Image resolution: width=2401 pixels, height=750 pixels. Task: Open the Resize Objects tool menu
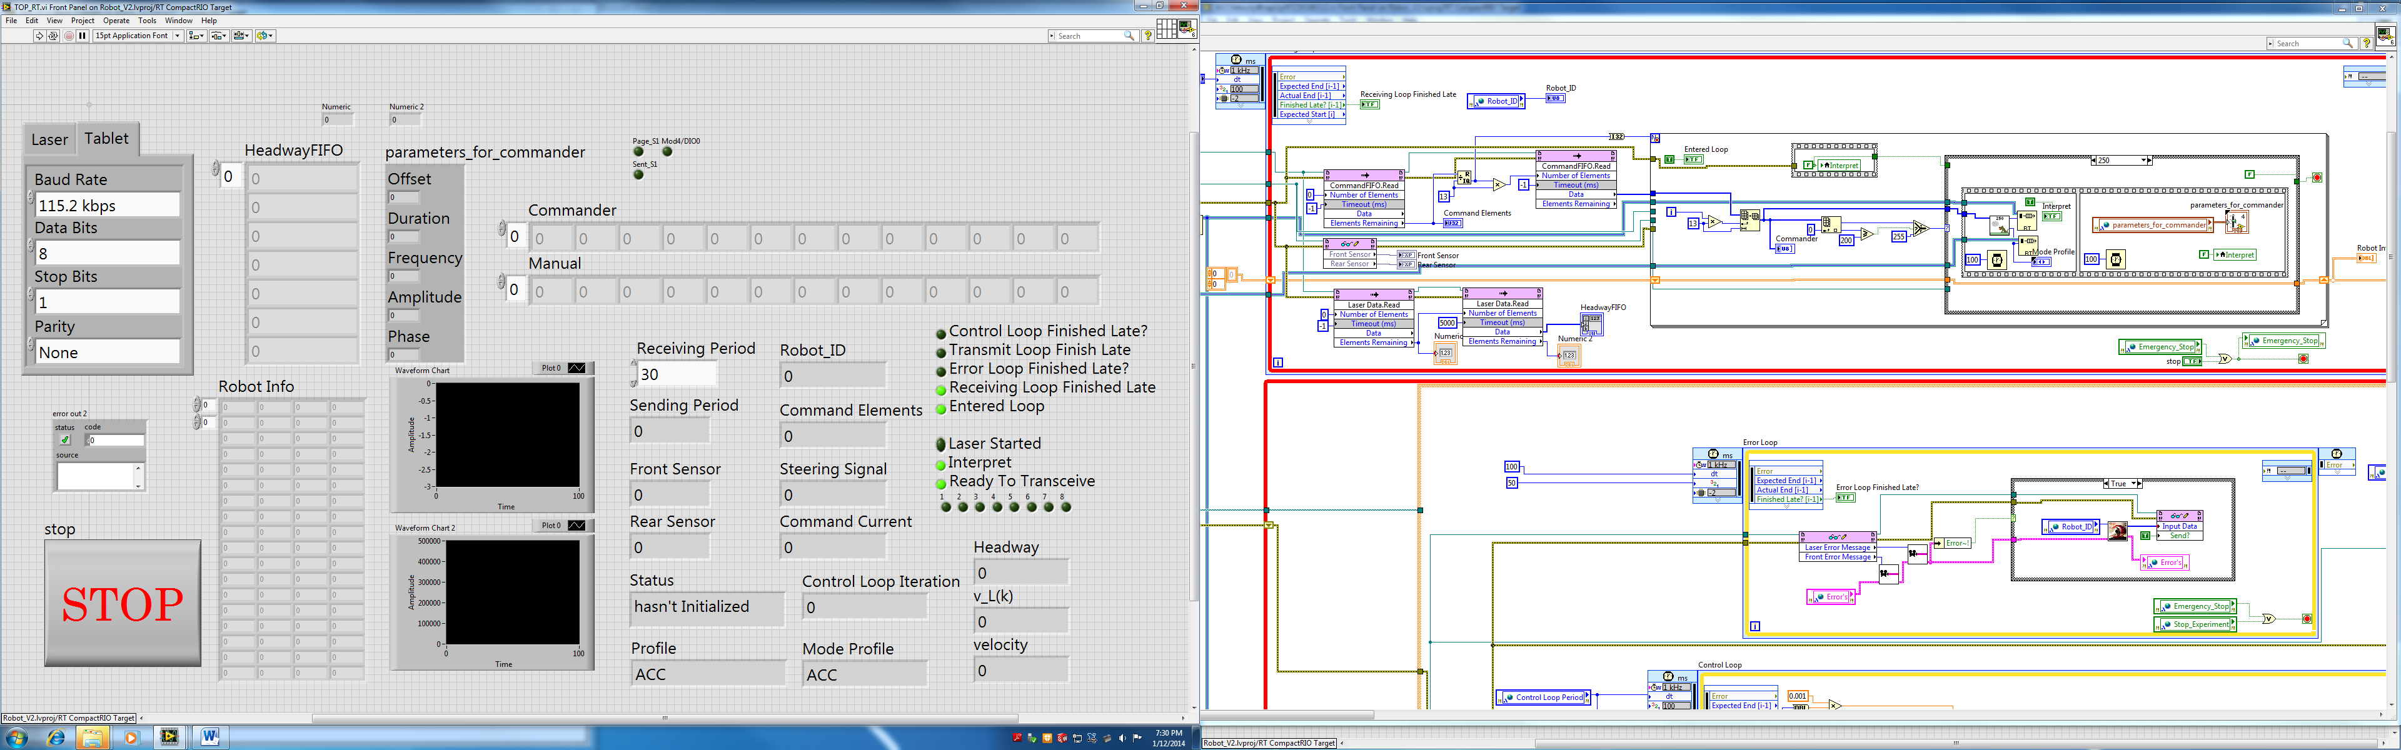[x=241, y=36]
